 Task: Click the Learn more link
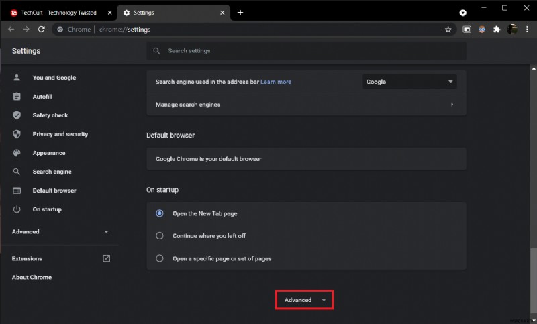pos(276,82)
